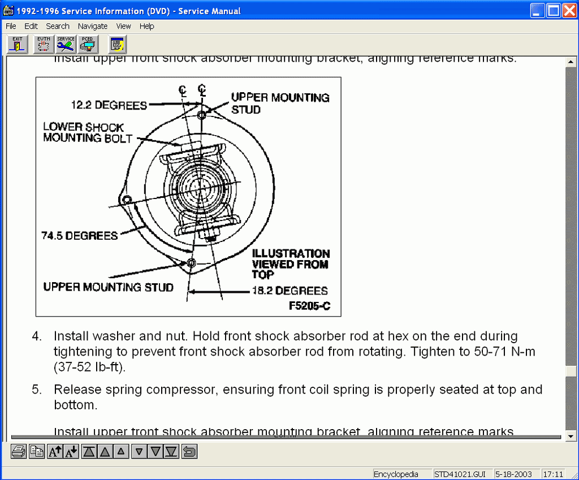Jump to document top with barred up-triangle

pos(89,451)
